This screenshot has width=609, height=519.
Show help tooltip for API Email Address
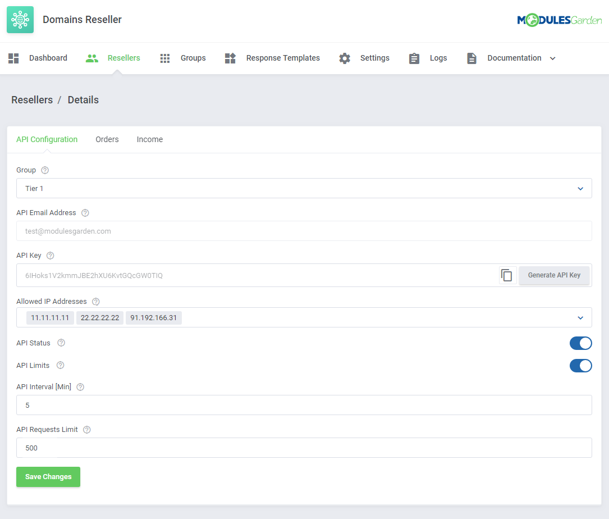pos(85,213)
